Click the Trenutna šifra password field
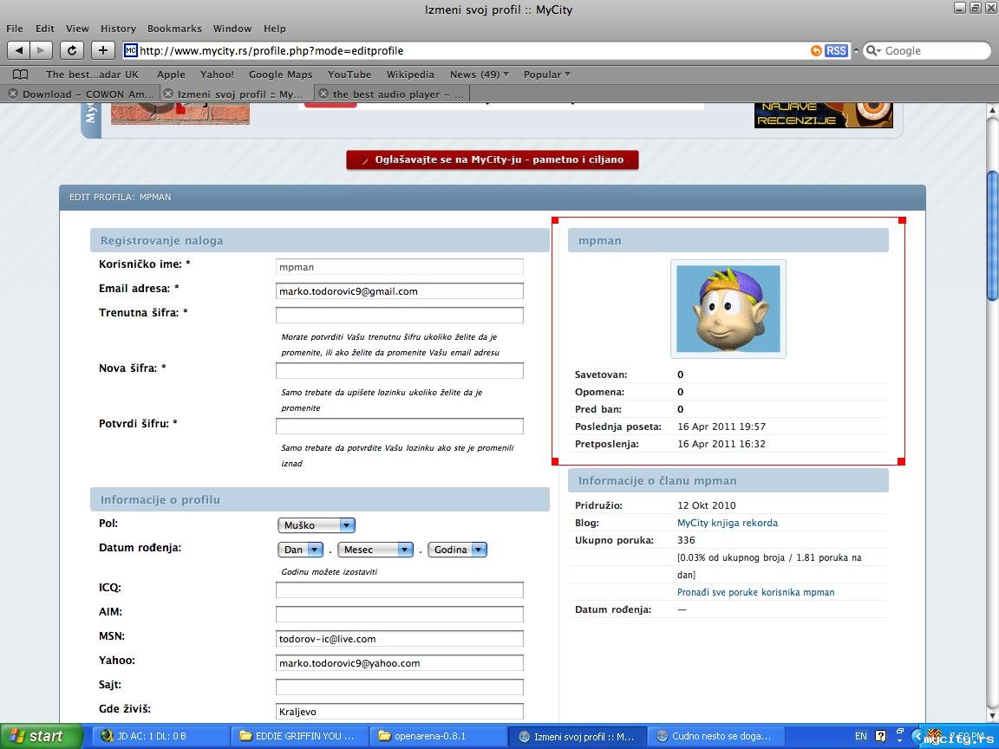Viewport: 999px width, 749px height. pos(400,316)
